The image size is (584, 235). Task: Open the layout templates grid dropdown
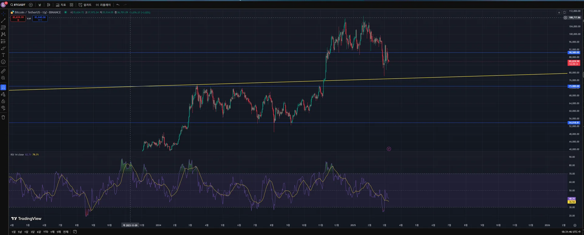point(71,5)
